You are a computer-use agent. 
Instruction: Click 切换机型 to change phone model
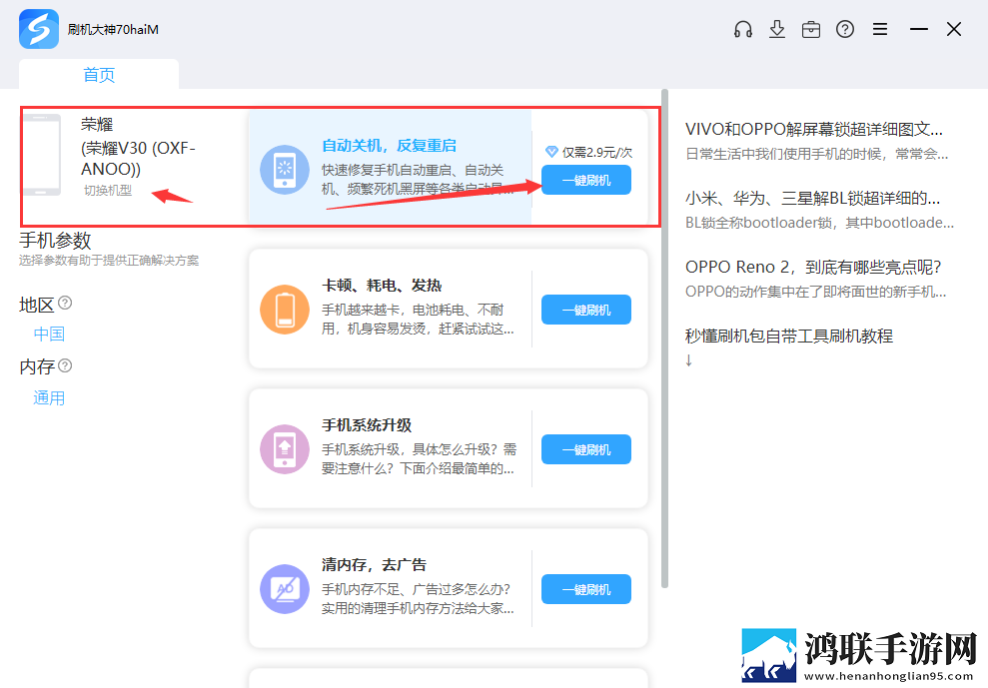pos(108,191)
